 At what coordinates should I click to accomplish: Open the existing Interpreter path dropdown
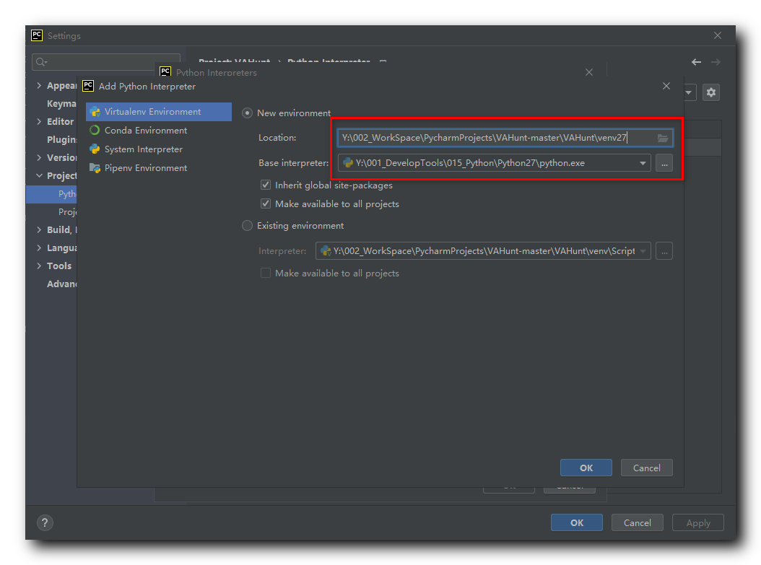(643, 251)
